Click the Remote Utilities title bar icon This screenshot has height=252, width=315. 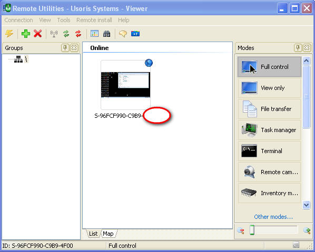click(7, 8)
